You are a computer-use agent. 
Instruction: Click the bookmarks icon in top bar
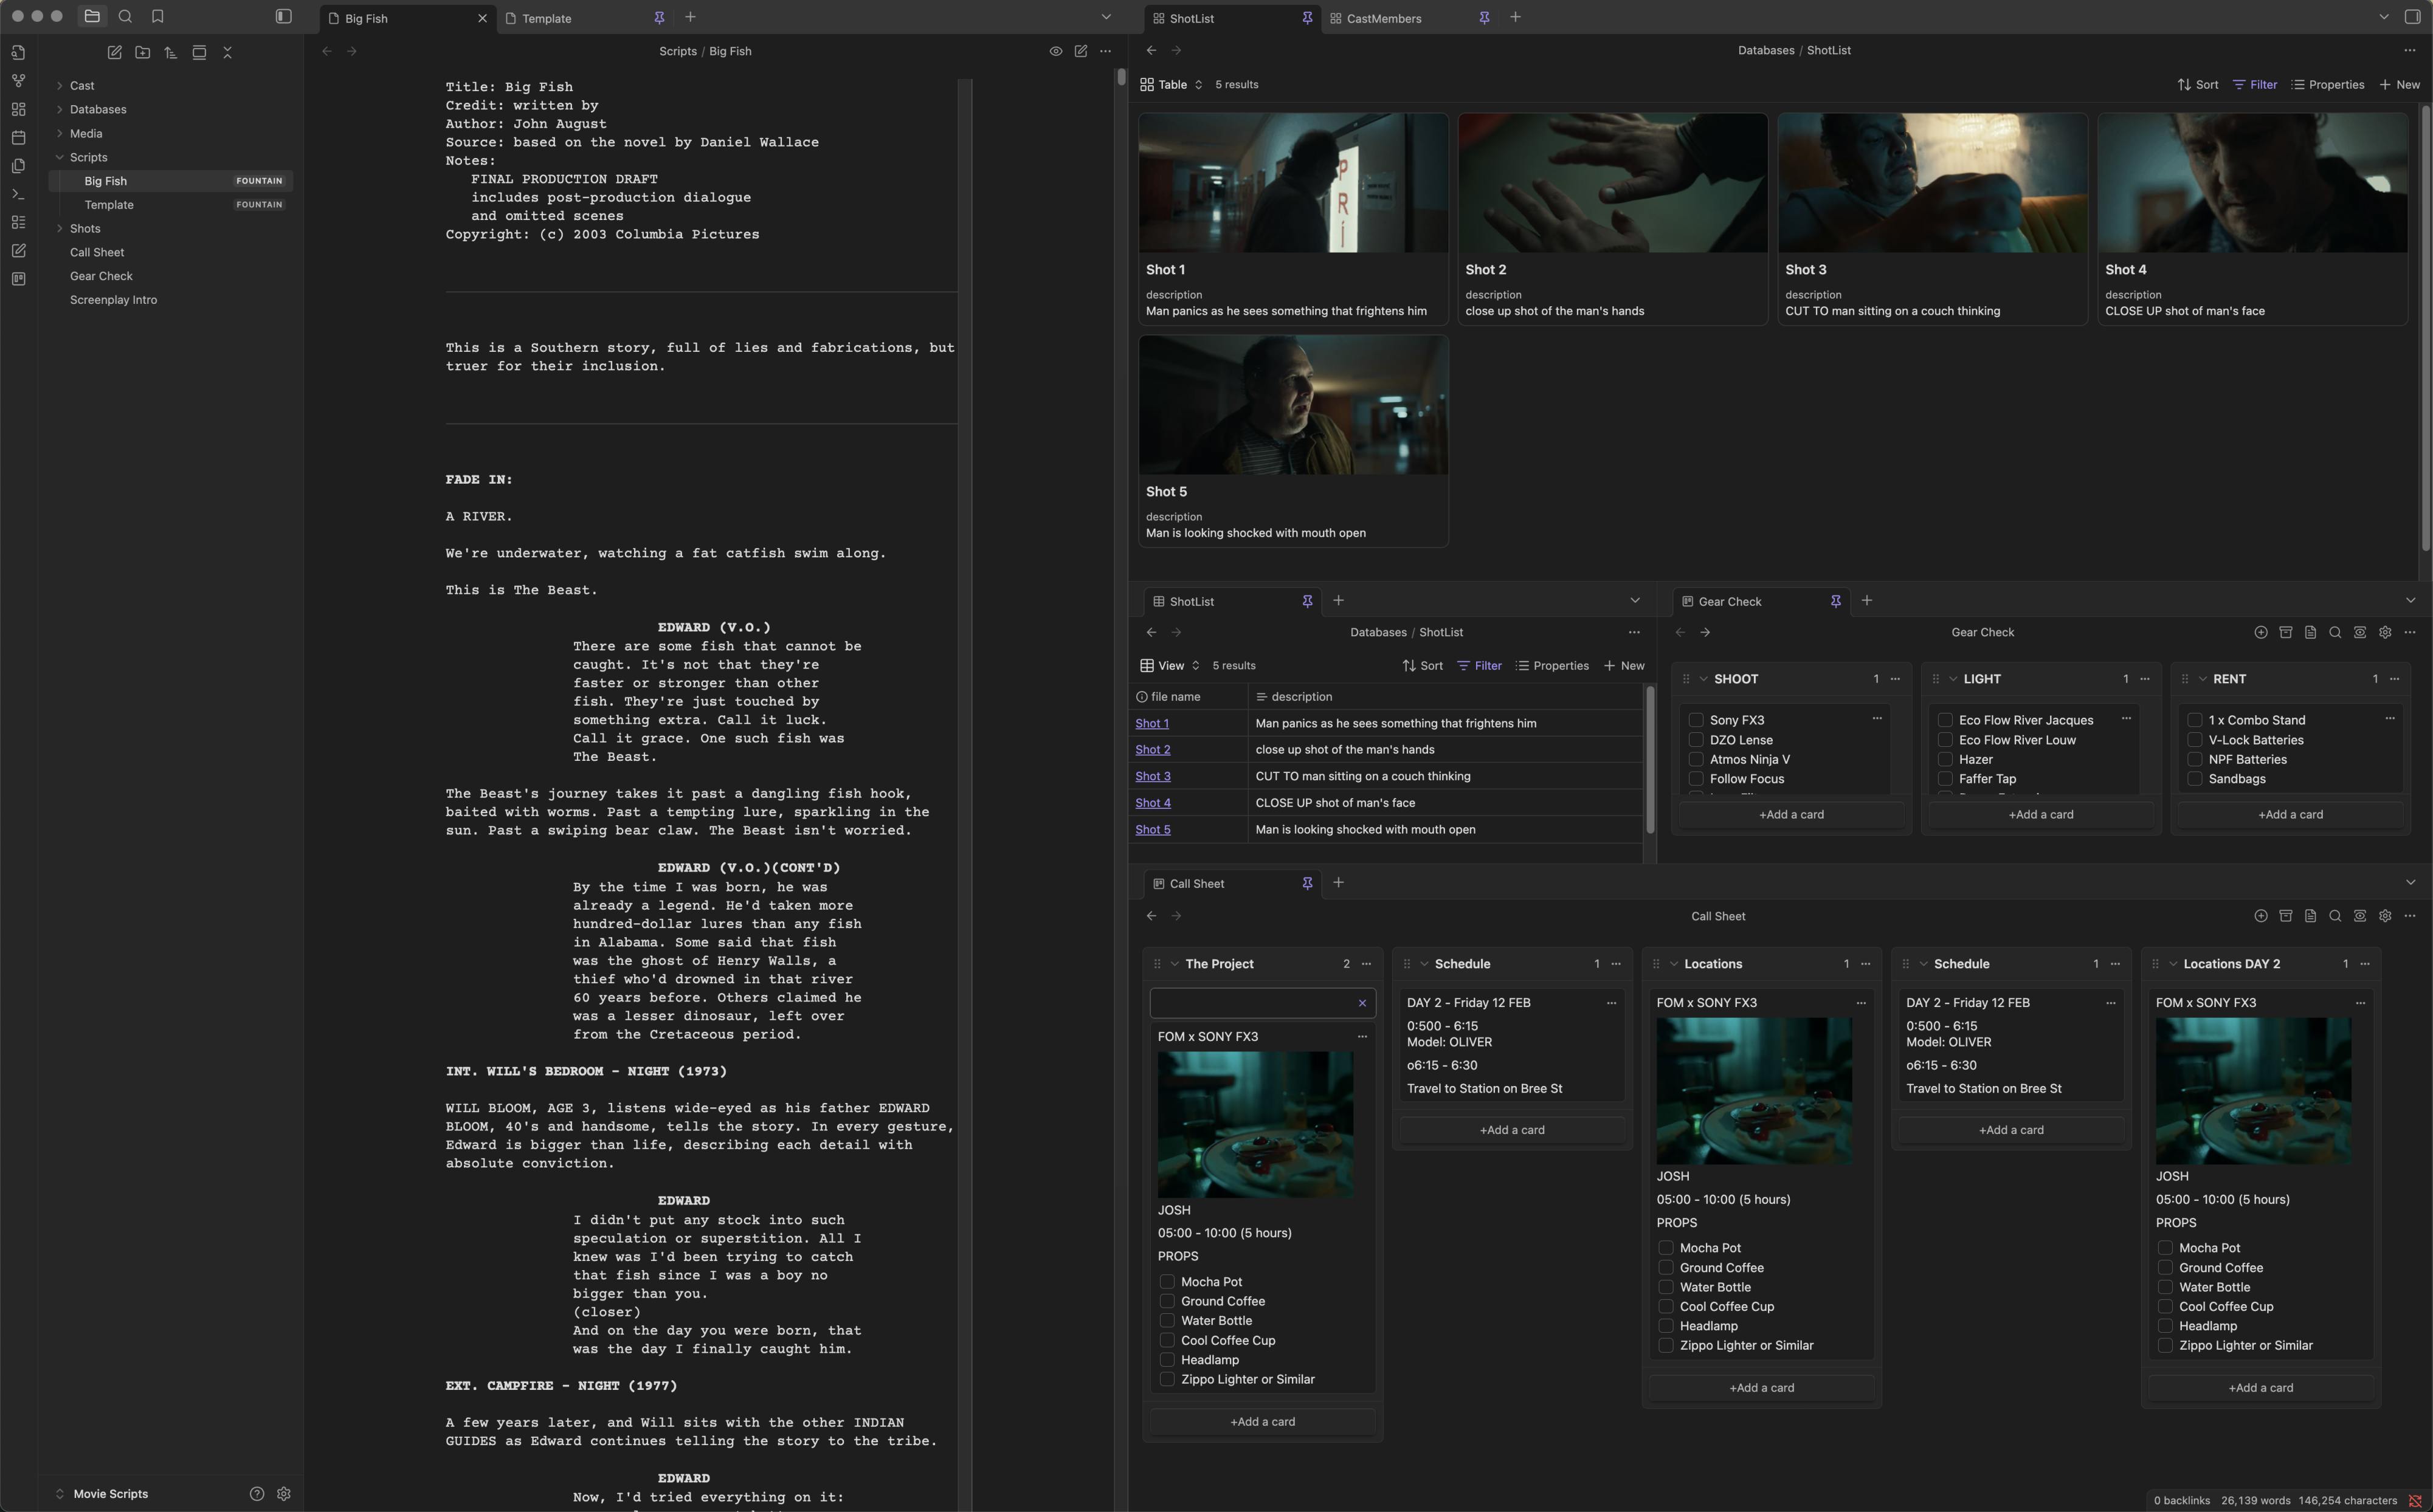(157, 16)
